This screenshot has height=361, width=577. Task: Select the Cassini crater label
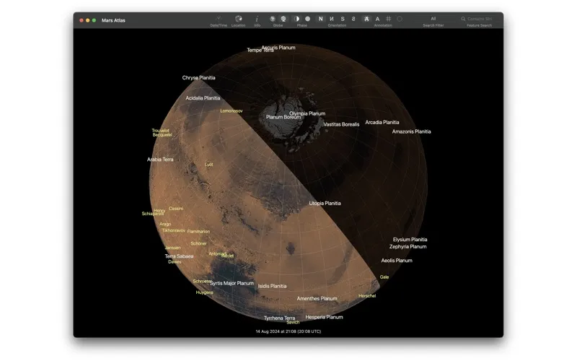tap(176, 209)
